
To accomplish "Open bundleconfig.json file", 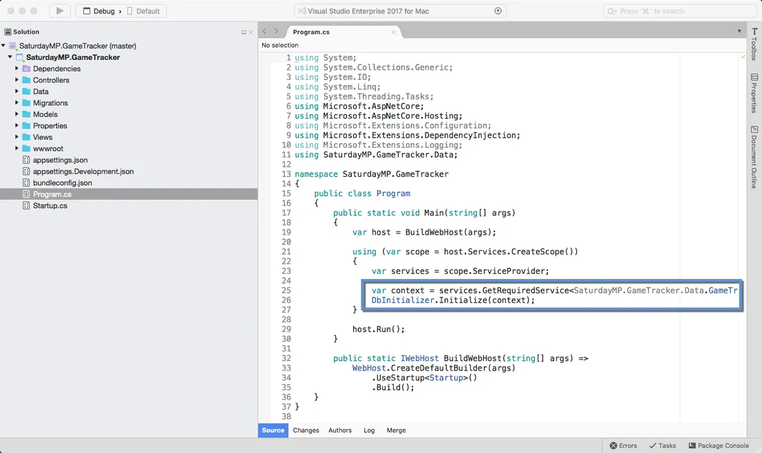I will tap(62, 183).
